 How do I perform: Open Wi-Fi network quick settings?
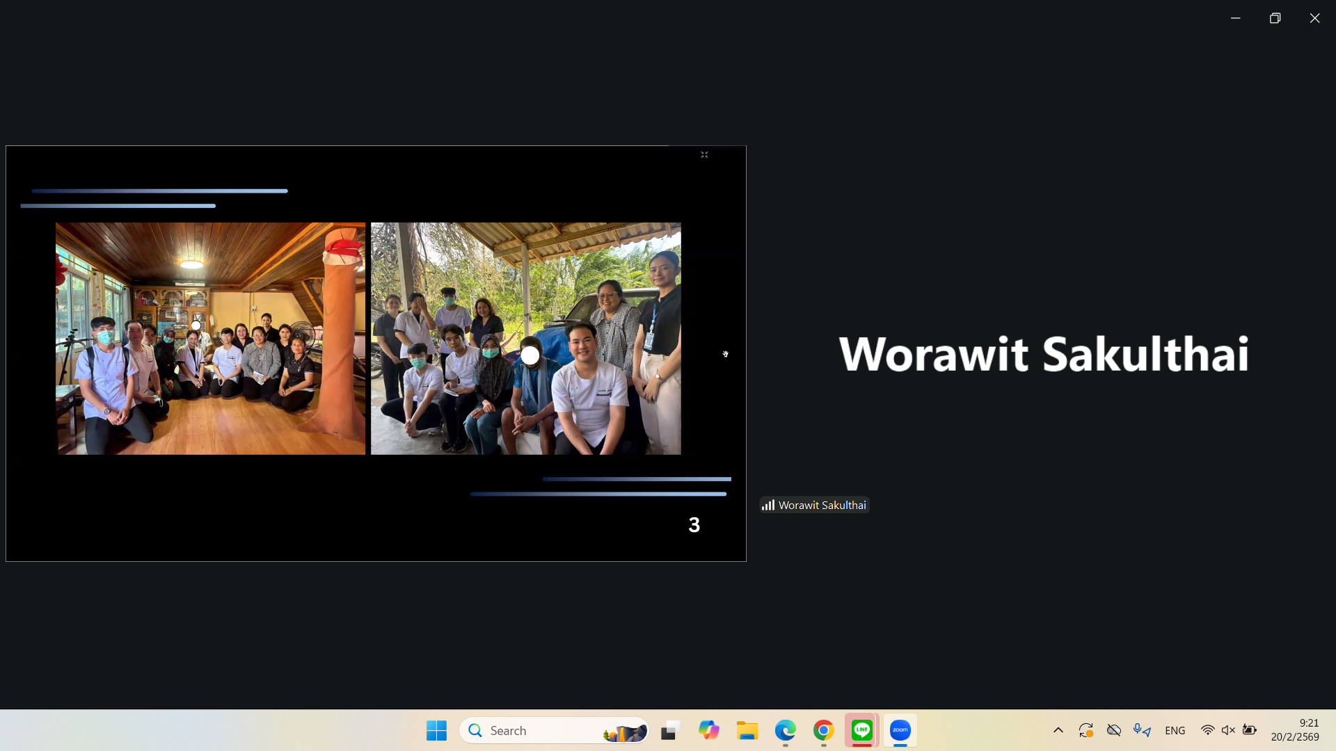[x=1207, y=730]
